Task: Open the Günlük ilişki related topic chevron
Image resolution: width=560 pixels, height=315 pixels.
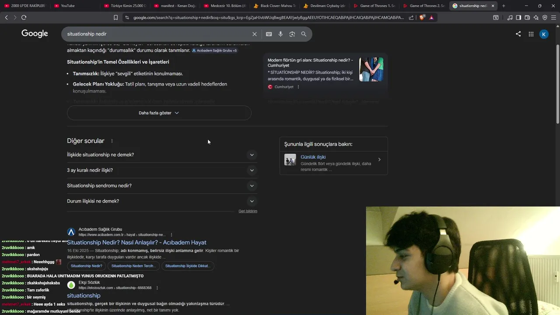Action: click(379, 160)
